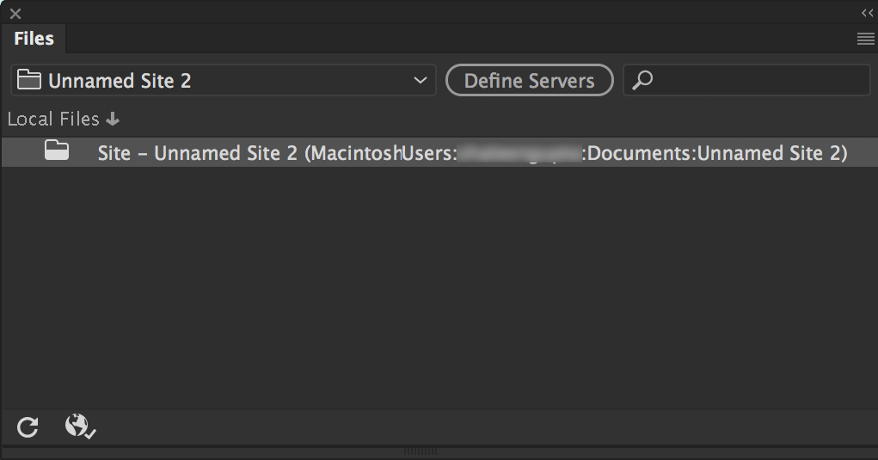The height and width of the screenshot is (460, 878).
Task: Click the chevron arrow of the site selector
Action: pyautogui.click(x=420, y=81)
